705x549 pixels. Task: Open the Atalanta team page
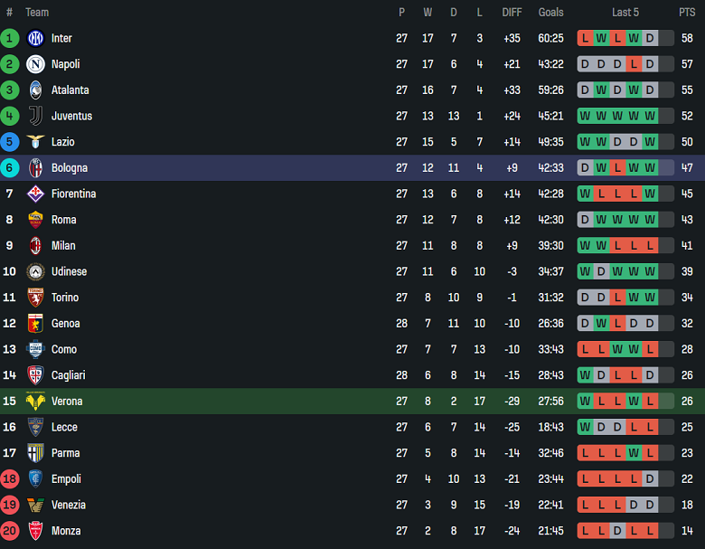[x=70, y=90]
